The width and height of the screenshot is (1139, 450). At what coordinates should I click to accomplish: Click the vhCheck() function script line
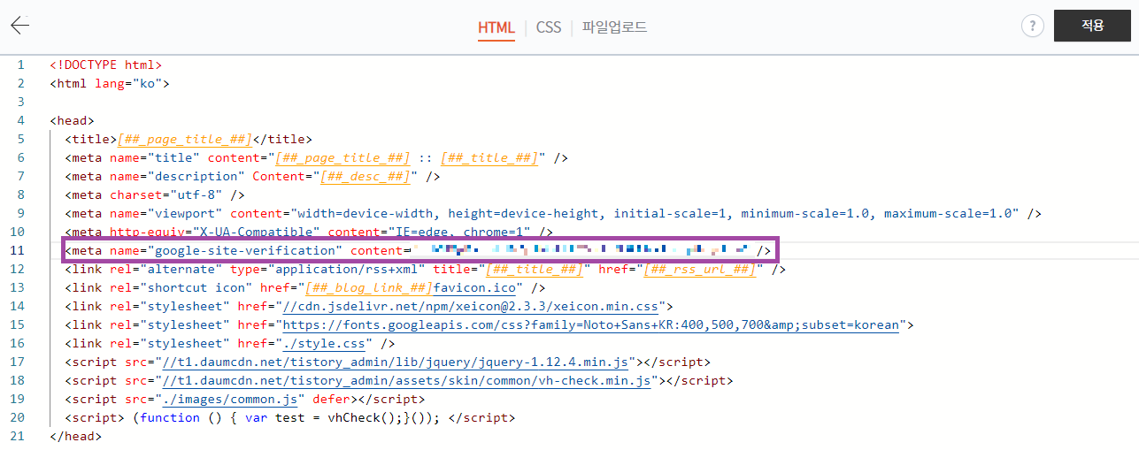289,418
